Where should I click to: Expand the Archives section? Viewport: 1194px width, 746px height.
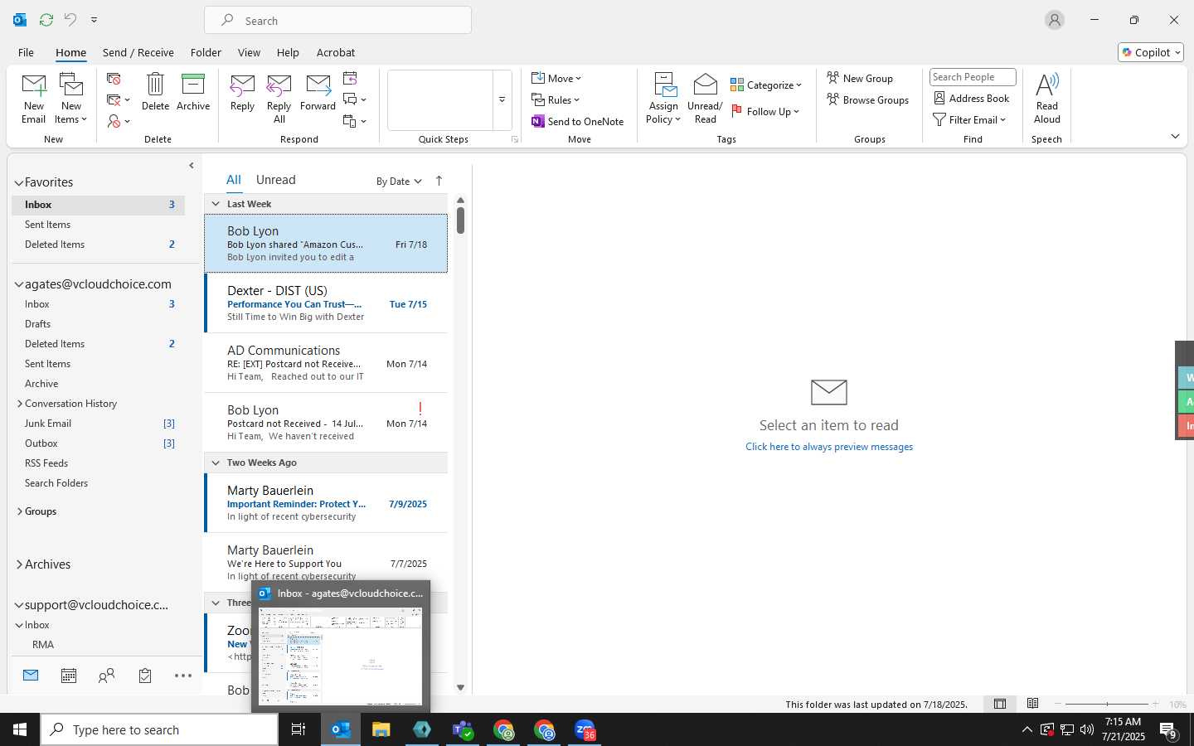(19, 564)
